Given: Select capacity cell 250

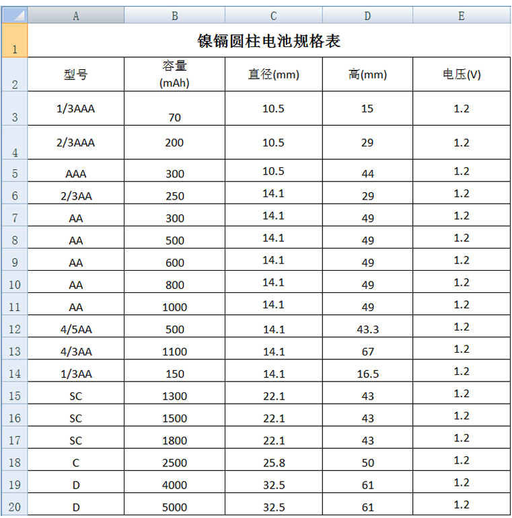Looking at the screenshot, I should [x=175, y=193].
